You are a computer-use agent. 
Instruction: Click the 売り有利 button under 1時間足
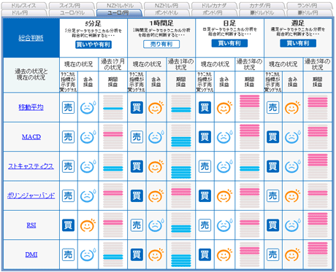point(161,44)
